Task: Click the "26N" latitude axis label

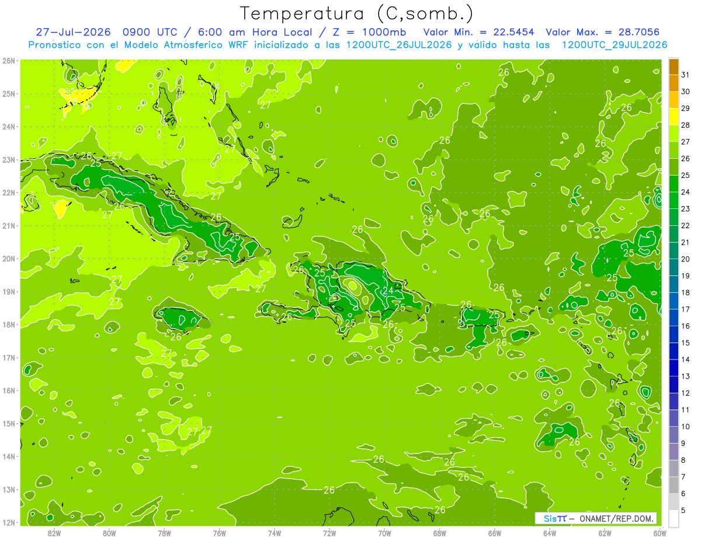Action: (9, 60)
